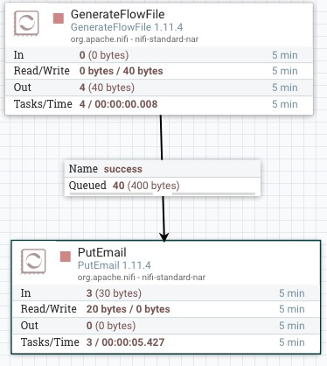Click the GenerateFlowFile 1.11.4 version label

click(127, 27)
